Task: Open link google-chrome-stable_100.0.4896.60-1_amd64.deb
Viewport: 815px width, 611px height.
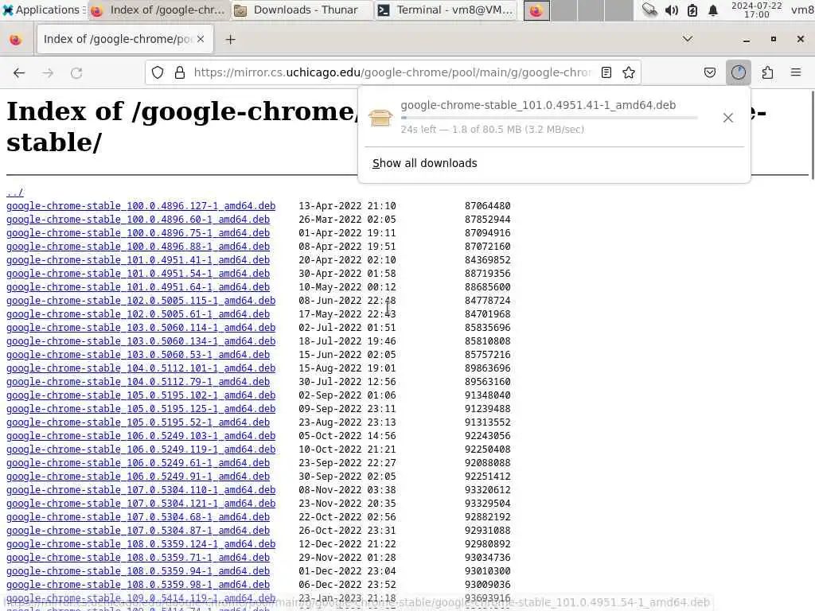Action: [x=138, y=220]
